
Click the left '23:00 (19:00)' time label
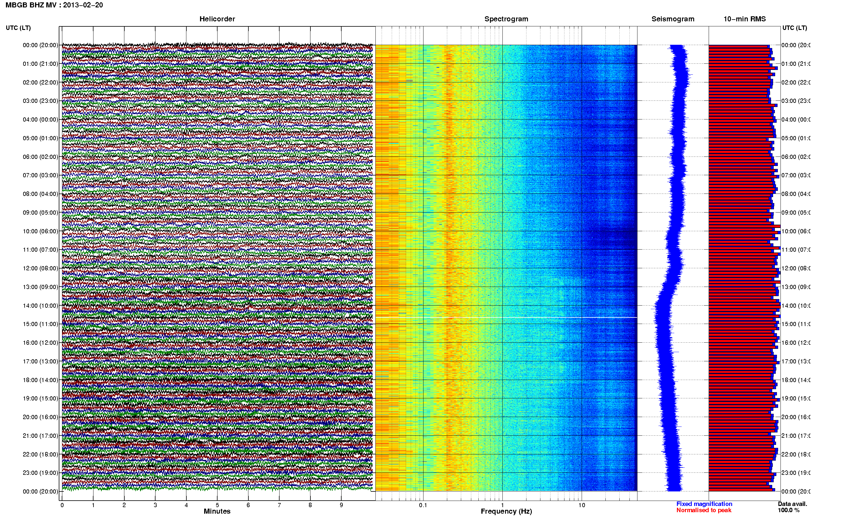tap(40, 473)
